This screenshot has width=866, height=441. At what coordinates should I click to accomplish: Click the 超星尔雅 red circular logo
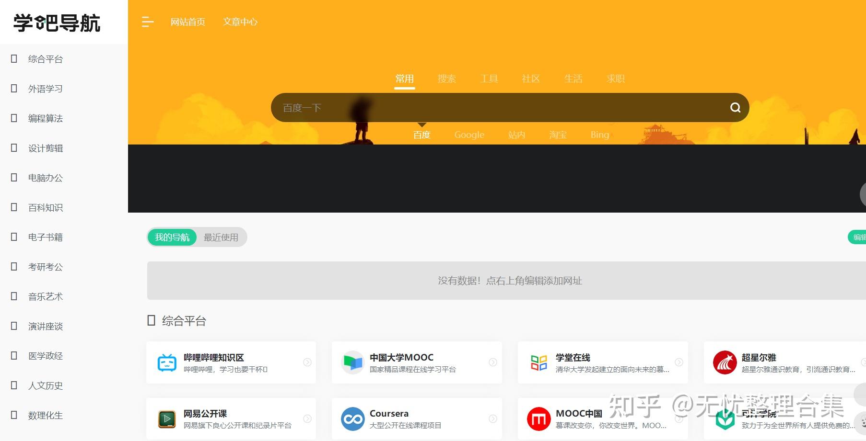click(x=725, y=362)
